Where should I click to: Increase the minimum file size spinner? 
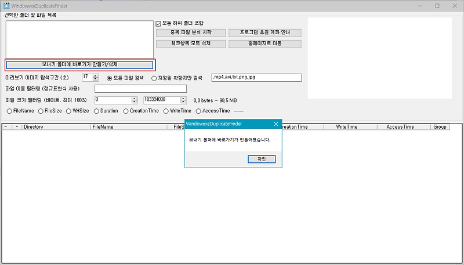coord(135,99)
